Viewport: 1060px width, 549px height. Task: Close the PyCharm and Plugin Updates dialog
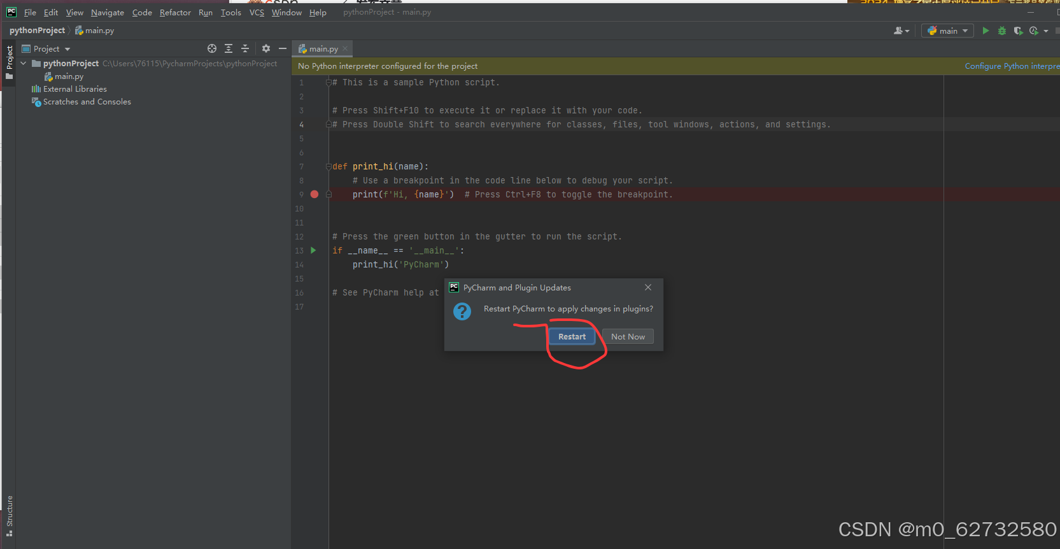tap(648, 287)
